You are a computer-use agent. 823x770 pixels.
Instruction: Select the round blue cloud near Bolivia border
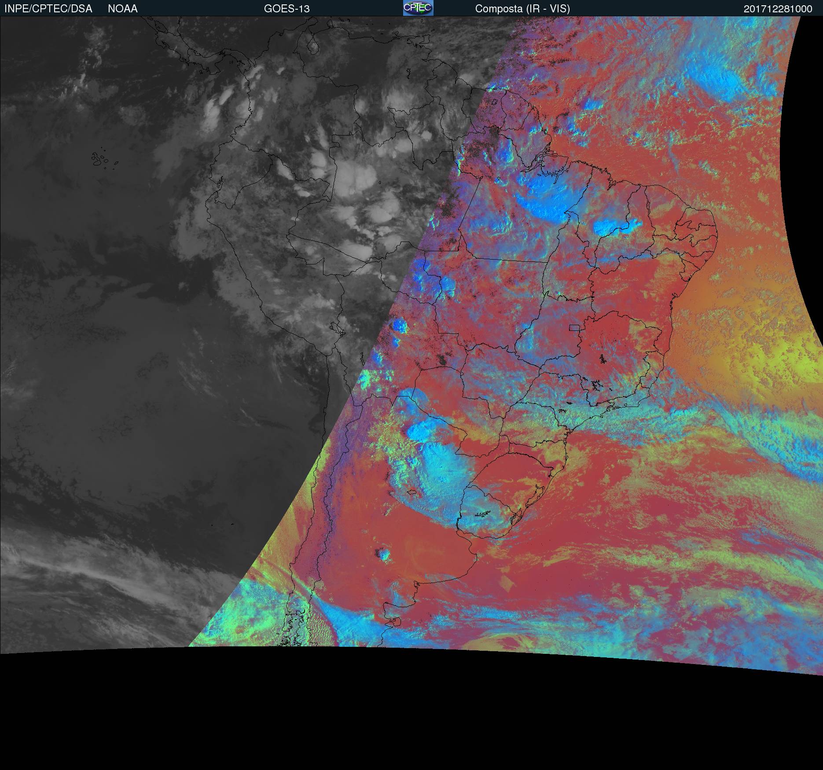pyautogui.click(x=400, y=326)
